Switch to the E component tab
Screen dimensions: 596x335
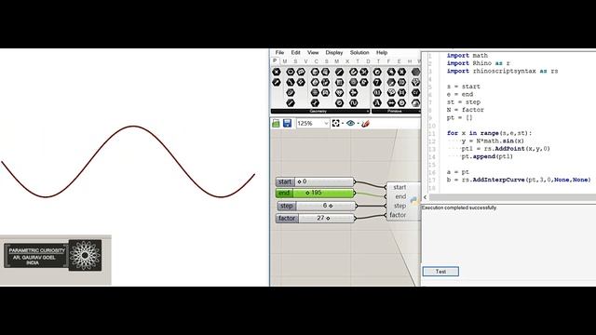(399, 61)
